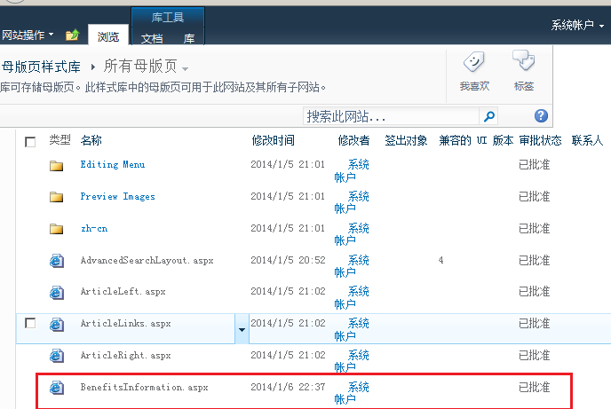The height and width of the screenshot is (409, 611).
Task: Click the AdvancedSearchLayout.aspx file icon
Action: coord(57,261)
